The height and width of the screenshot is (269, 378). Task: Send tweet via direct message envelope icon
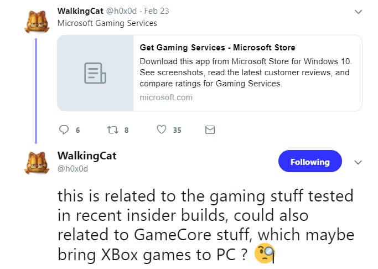(x=210, y=130)
